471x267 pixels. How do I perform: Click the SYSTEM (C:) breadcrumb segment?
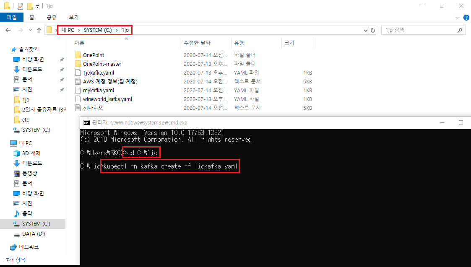click(98, 30)
